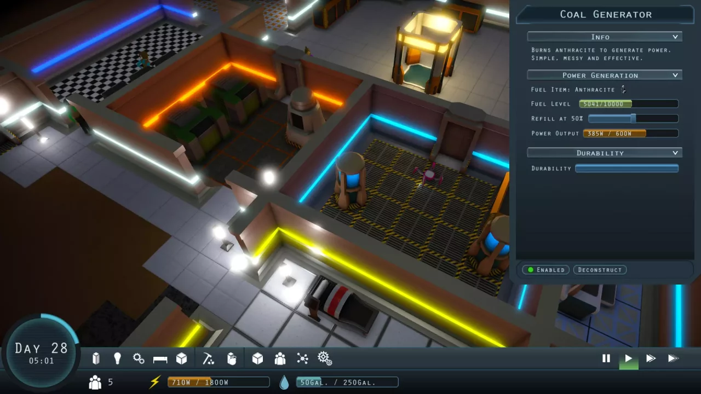Pause the game

(606, 358)
